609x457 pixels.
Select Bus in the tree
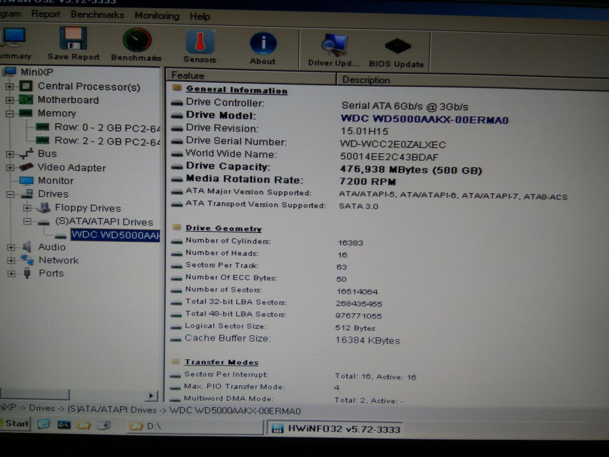click(47, 153)
